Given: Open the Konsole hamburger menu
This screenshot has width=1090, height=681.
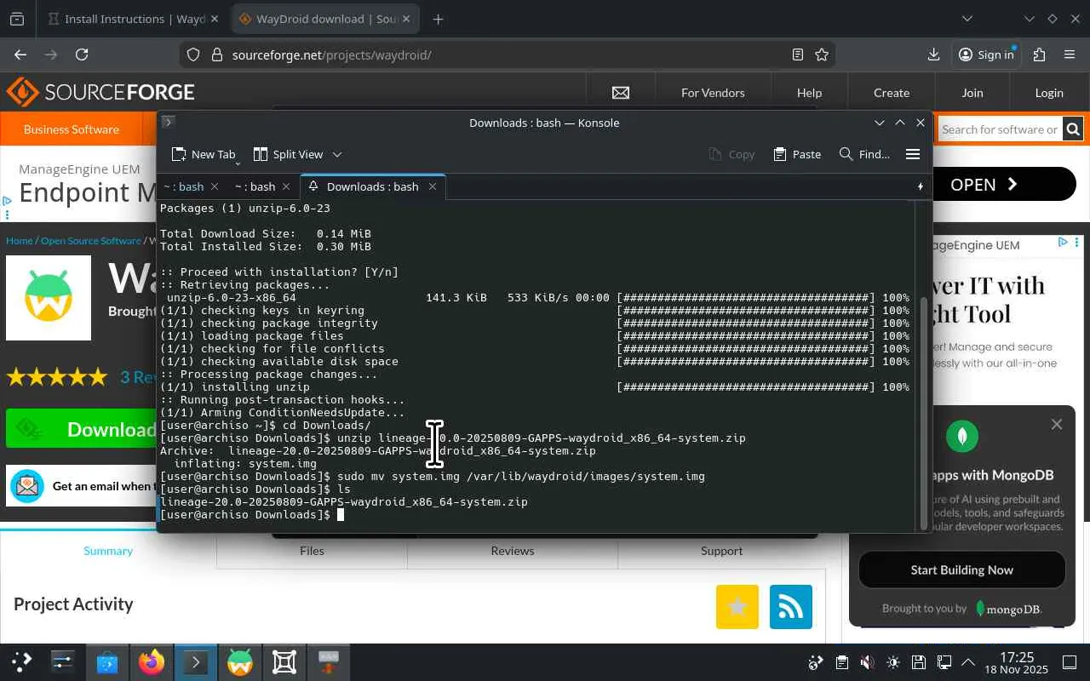Looking at the screenshot, I should pyautogui.click(x=913, y=154).
